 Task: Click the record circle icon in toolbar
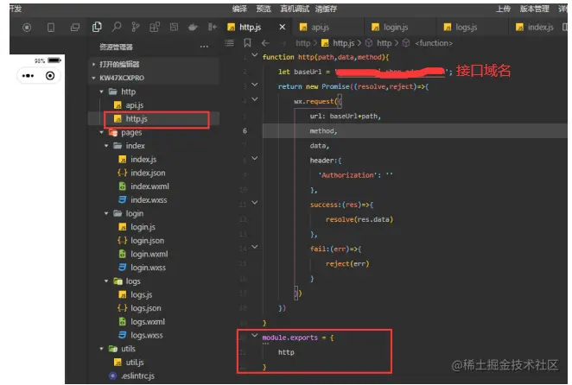(x=27, y=28)
